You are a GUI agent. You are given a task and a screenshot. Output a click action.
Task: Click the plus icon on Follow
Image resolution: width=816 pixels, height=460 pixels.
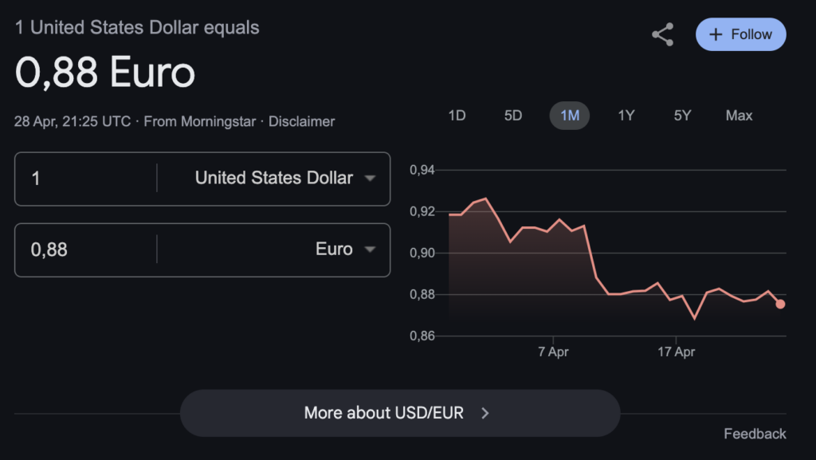pyautogui.click(x=716, y=34)
